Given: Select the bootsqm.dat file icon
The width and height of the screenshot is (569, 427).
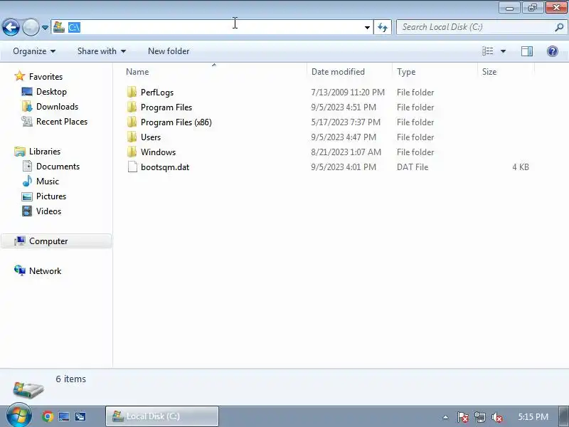Looking at the screenshot, I should (x=132, y=167).
